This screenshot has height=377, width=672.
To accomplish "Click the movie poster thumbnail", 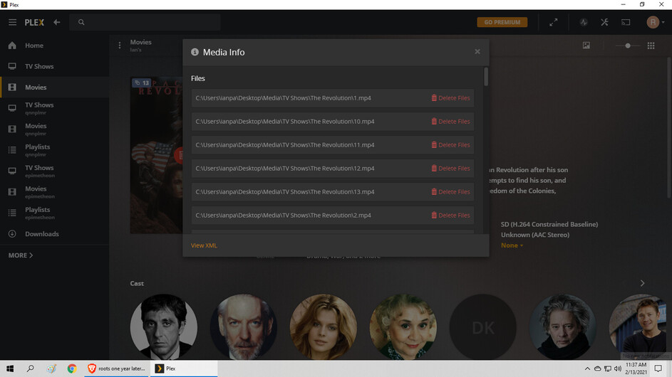I will click(157, 155).
